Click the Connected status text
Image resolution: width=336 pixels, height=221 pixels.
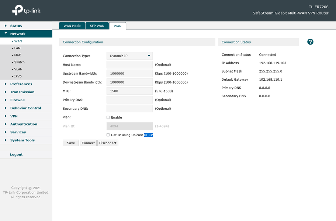267,55
